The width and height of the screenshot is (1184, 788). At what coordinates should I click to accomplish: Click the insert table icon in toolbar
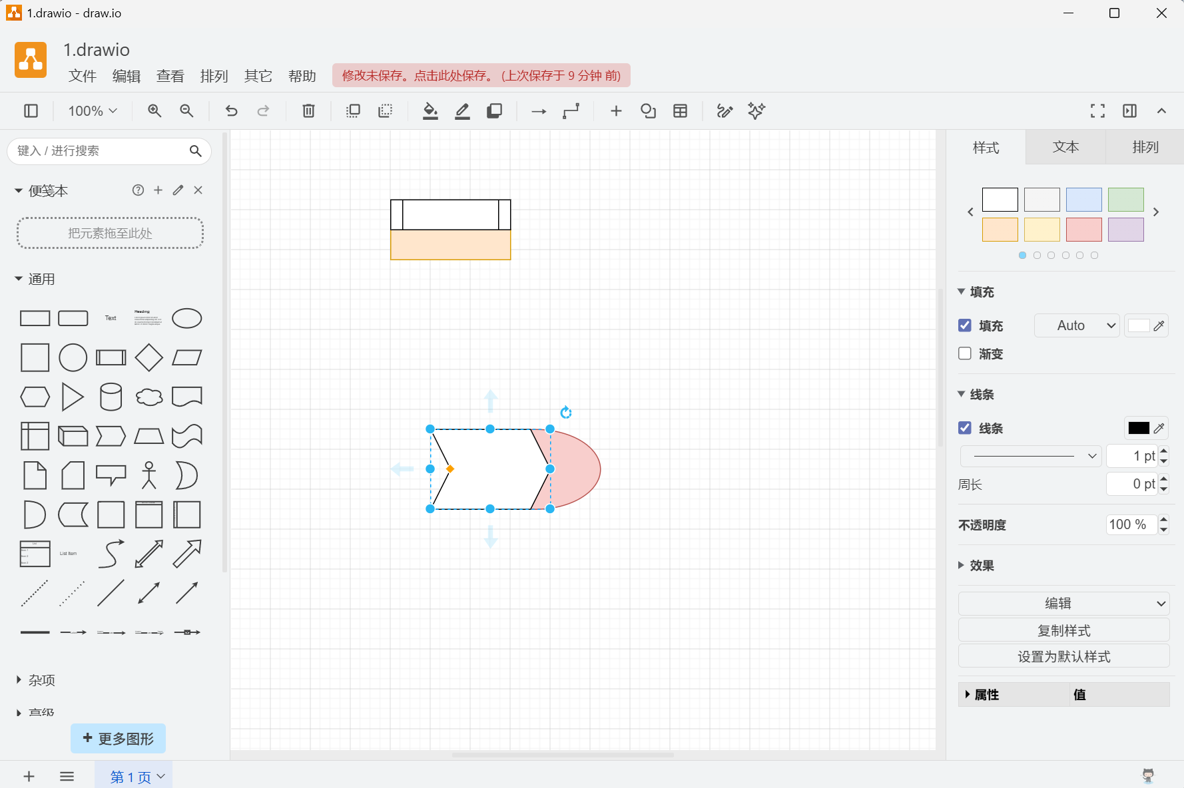pos(680,111)
